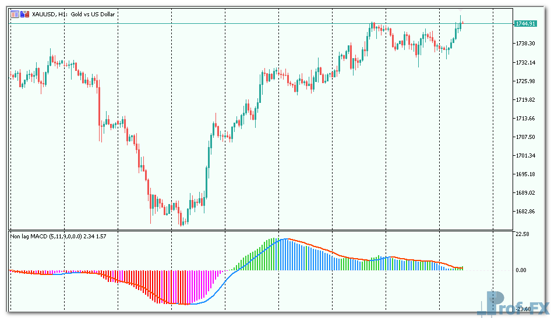Click the lowest candlestick of the chart
The width and height of the screenshot is (551, 318).
(x=182, y=220)
